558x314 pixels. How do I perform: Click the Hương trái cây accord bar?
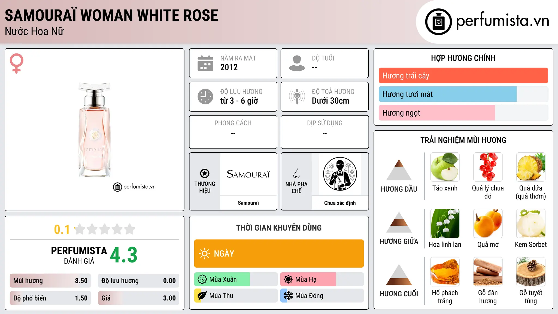pyautogui.click(x=463, y=76)
